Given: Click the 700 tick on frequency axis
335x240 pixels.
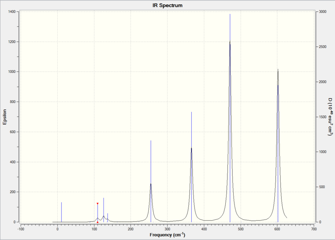Looking at the screenshot, I should 314,229.
